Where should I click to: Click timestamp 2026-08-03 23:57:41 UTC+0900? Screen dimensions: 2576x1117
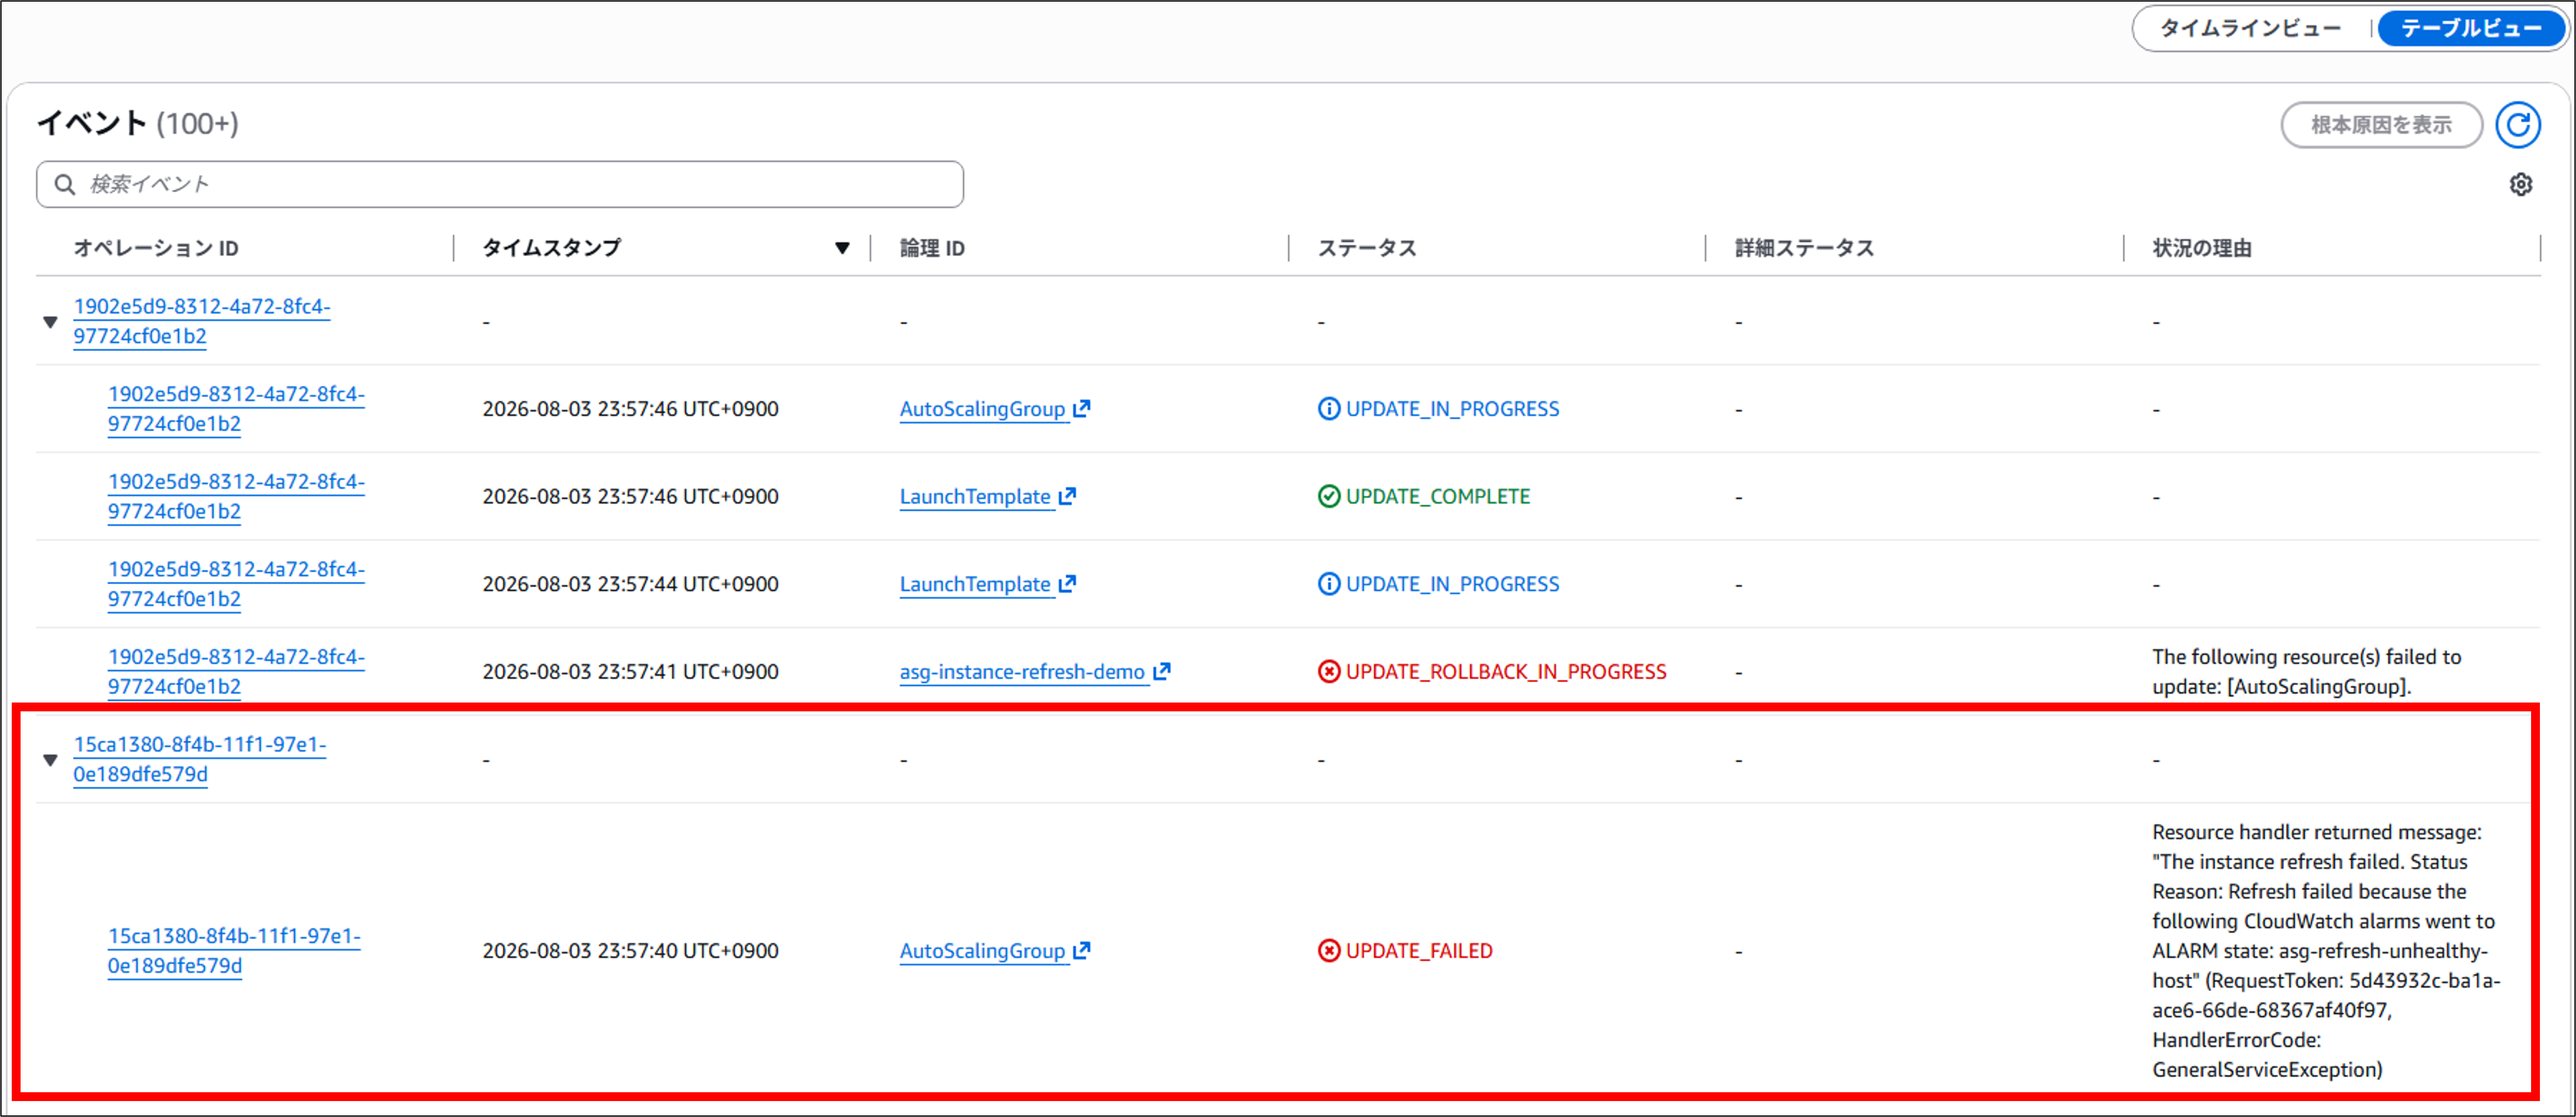click(x=630, y=672)
